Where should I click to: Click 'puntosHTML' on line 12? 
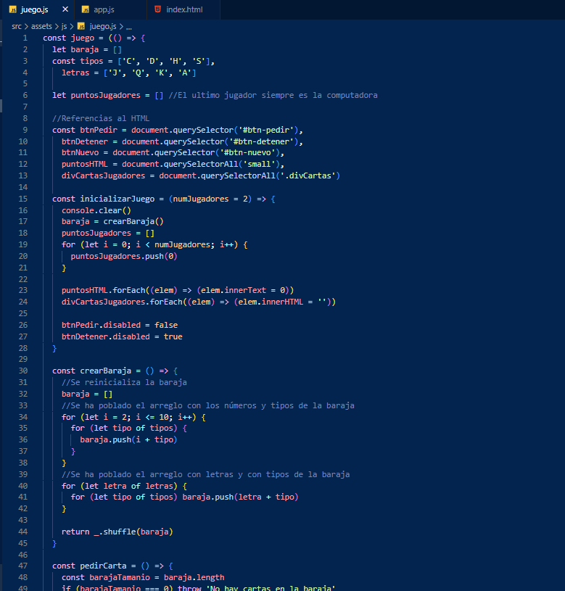(x=85, y=165)
